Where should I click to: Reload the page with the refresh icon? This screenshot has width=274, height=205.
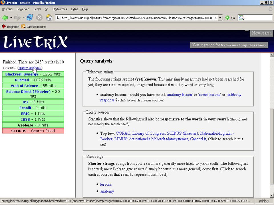pyautogui.click(x=30, y=18)
